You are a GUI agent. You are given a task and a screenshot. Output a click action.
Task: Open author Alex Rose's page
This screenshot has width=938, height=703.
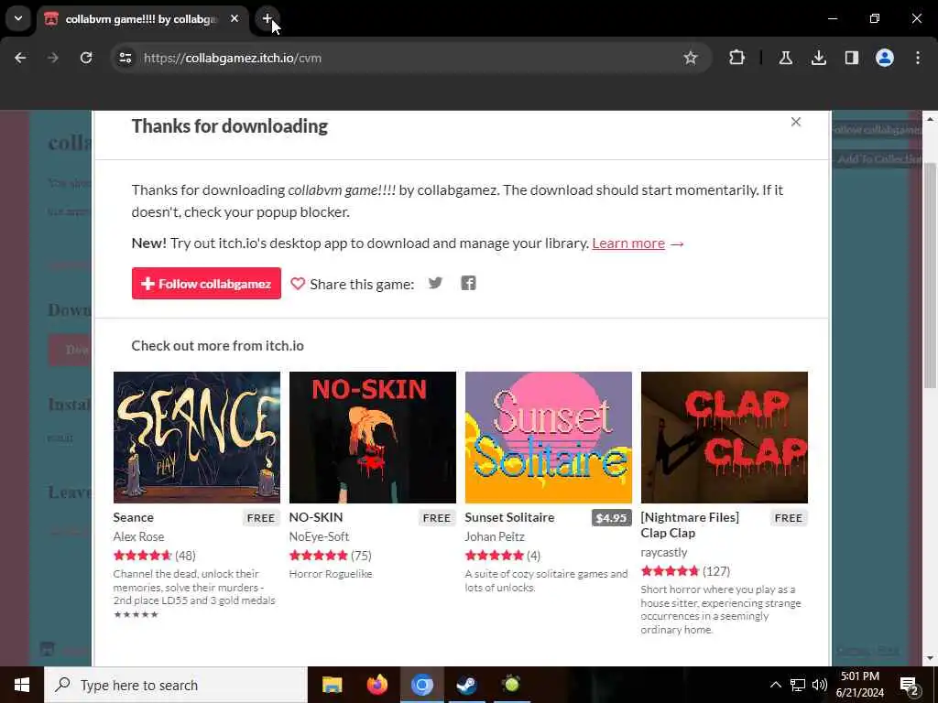pos(138,536)
